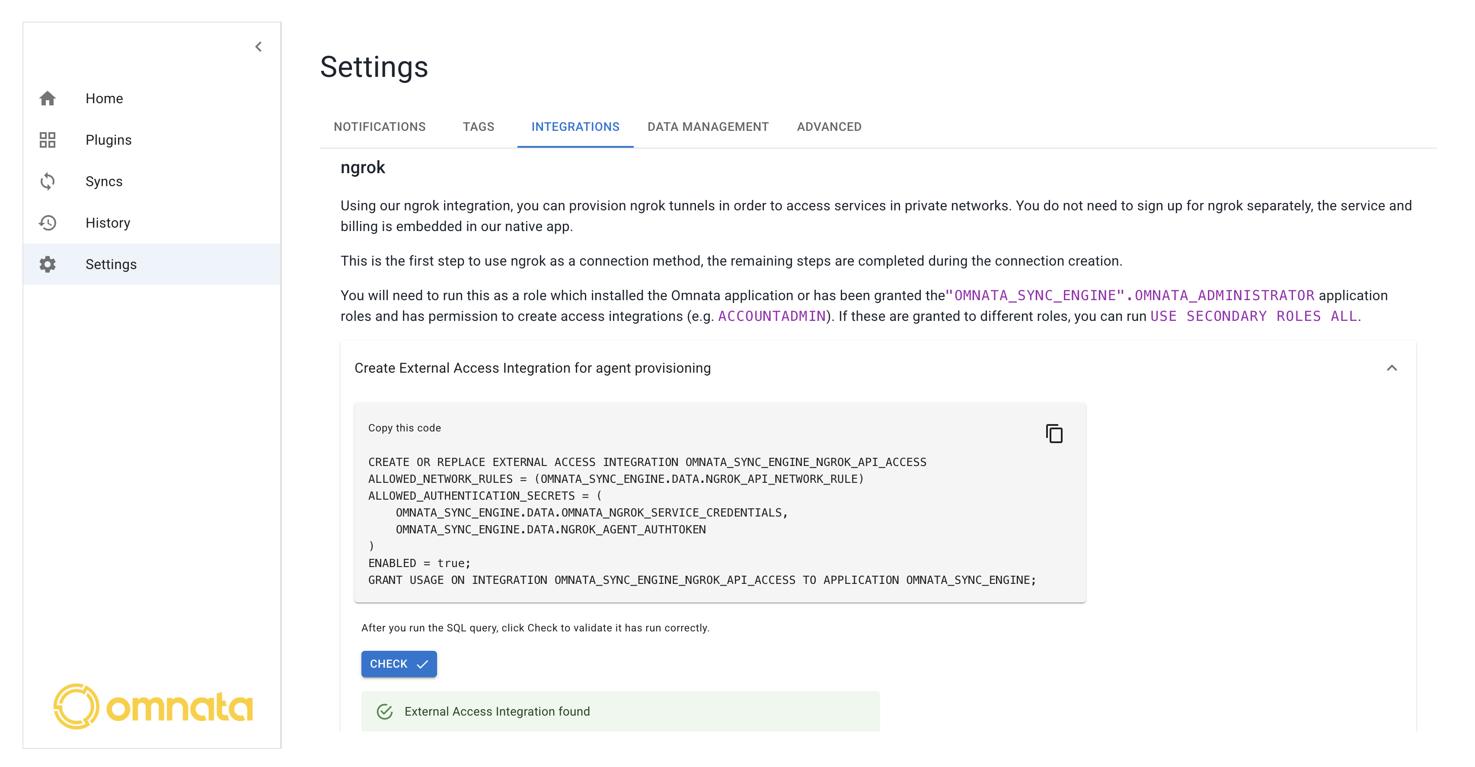
Task: Click the Omnata logo
Action: (x=152, y=707)
